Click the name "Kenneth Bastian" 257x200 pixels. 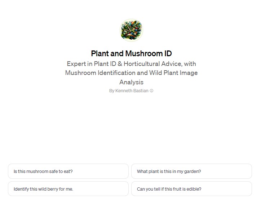(132, 91)
